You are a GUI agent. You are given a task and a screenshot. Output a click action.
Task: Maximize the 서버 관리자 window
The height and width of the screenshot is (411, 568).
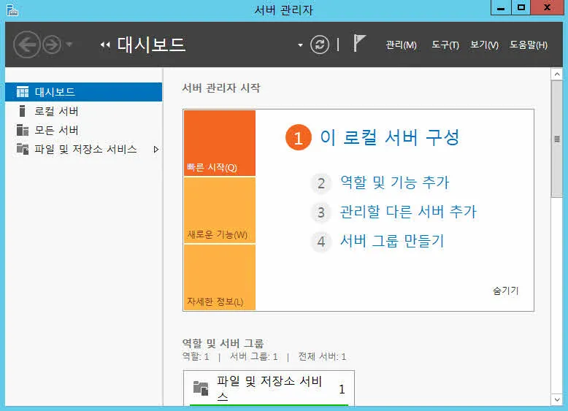(x=521, y=8)
